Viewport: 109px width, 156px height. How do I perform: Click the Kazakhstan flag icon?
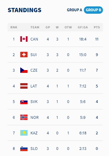pos(24,133)
